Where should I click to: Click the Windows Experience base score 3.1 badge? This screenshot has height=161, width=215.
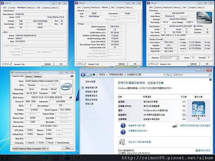[x=199, y=108]
